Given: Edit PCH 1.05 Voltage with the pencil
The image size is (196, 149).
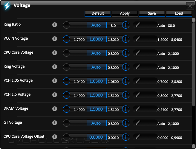Looking at the screenshot, I should click(x=138, y=81).
